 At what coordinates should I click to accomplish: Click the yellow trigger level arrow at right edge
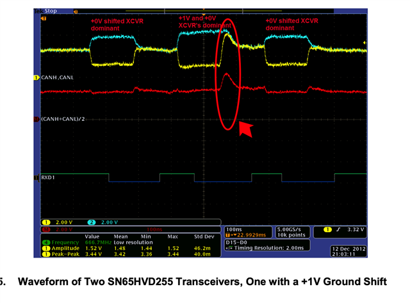365,43
